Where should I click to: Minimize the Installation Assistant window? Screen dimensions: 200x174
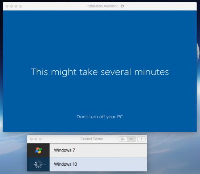12,6
